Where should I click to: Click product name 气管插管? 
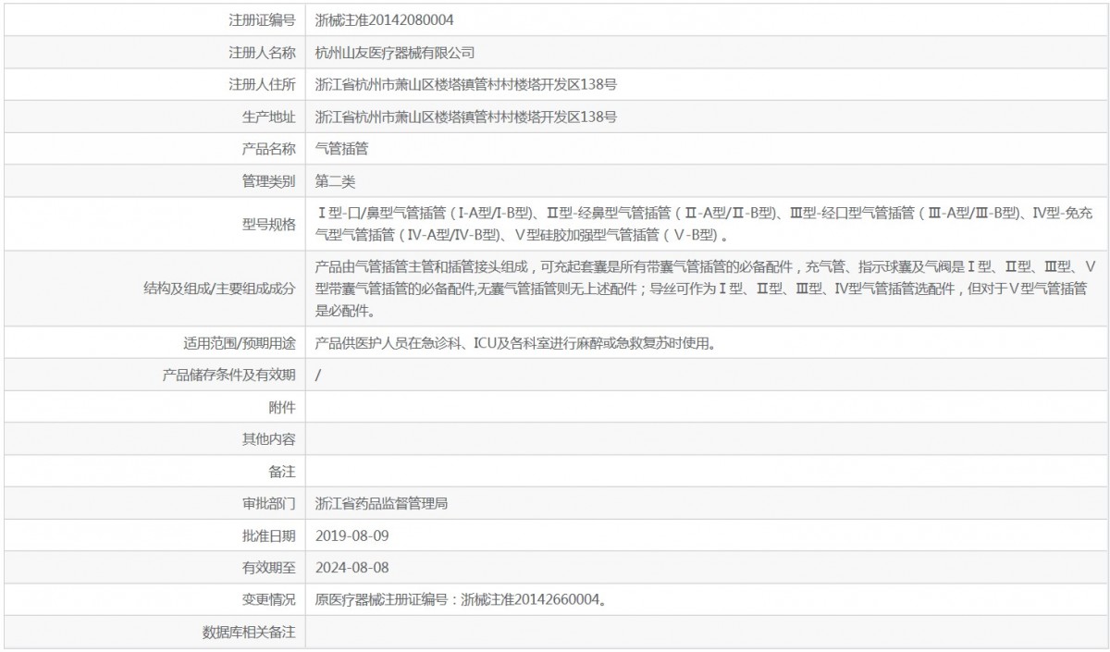[342, 148]
